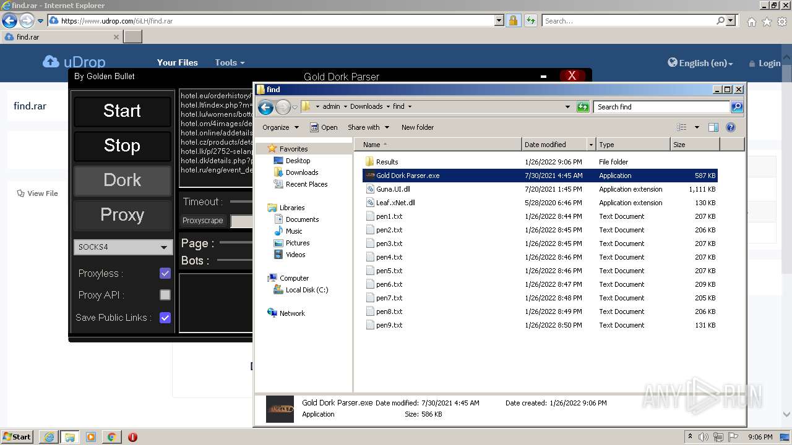Screen dimensions: 792x445
Task: Open the Pictures library
Action: point(298,243)
